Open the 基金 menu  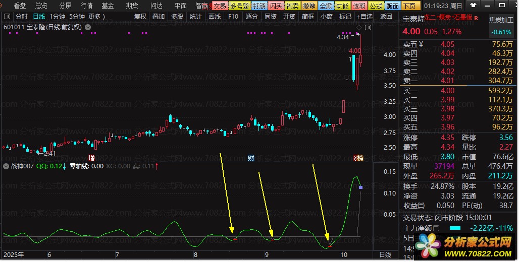click(x=108, y=6)
